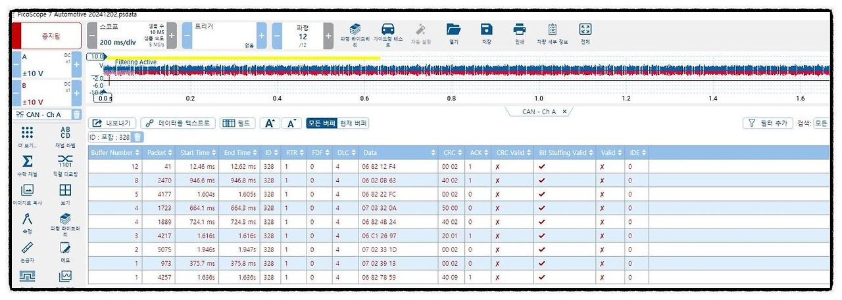Sort by Bit Stuffing Valid column

[566, 152]
